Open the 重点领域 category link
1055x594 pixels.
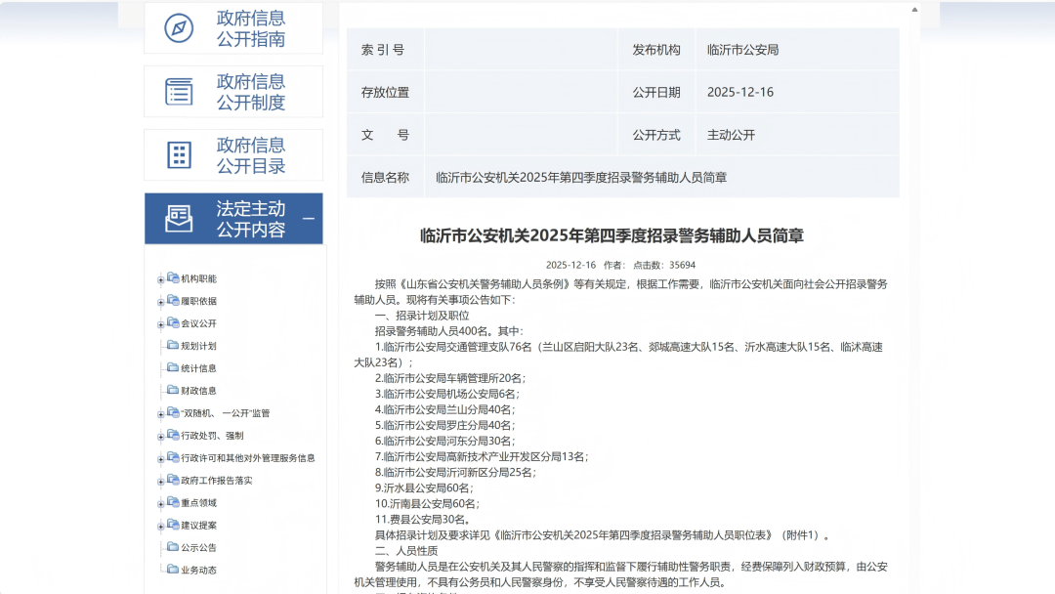click(x=198, y=503)
